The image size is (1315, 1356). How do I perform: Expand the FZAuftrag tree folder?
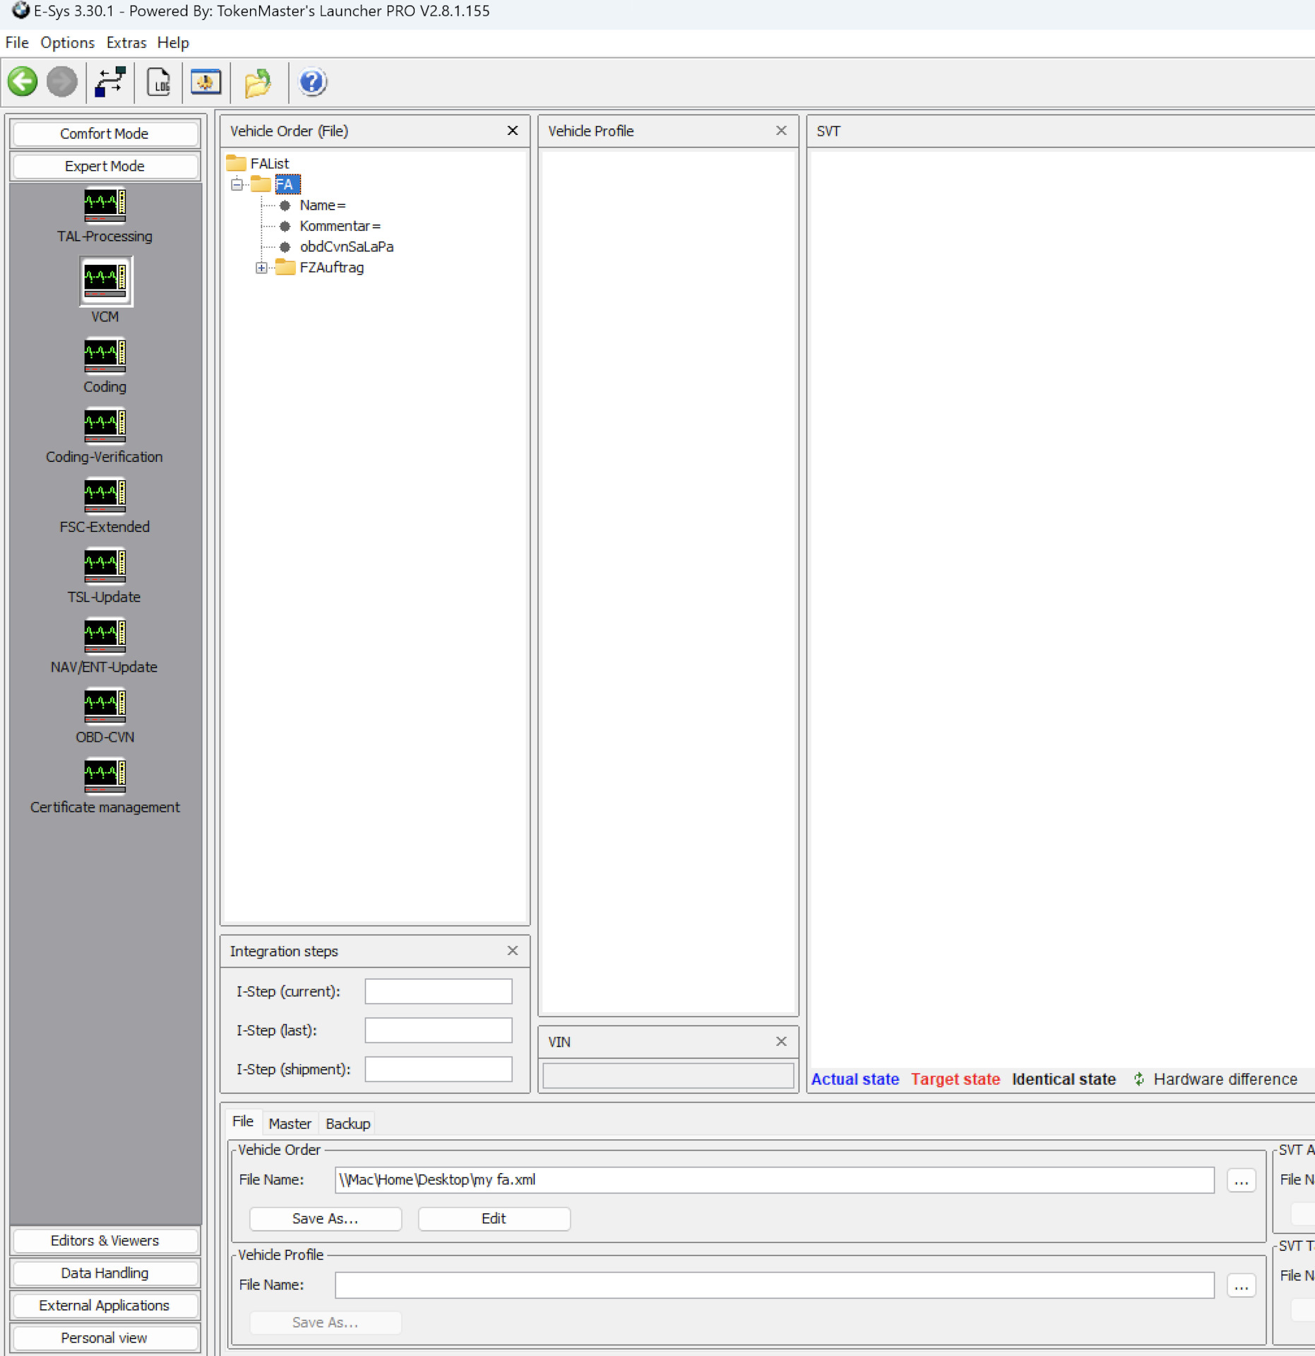(261, 268)
